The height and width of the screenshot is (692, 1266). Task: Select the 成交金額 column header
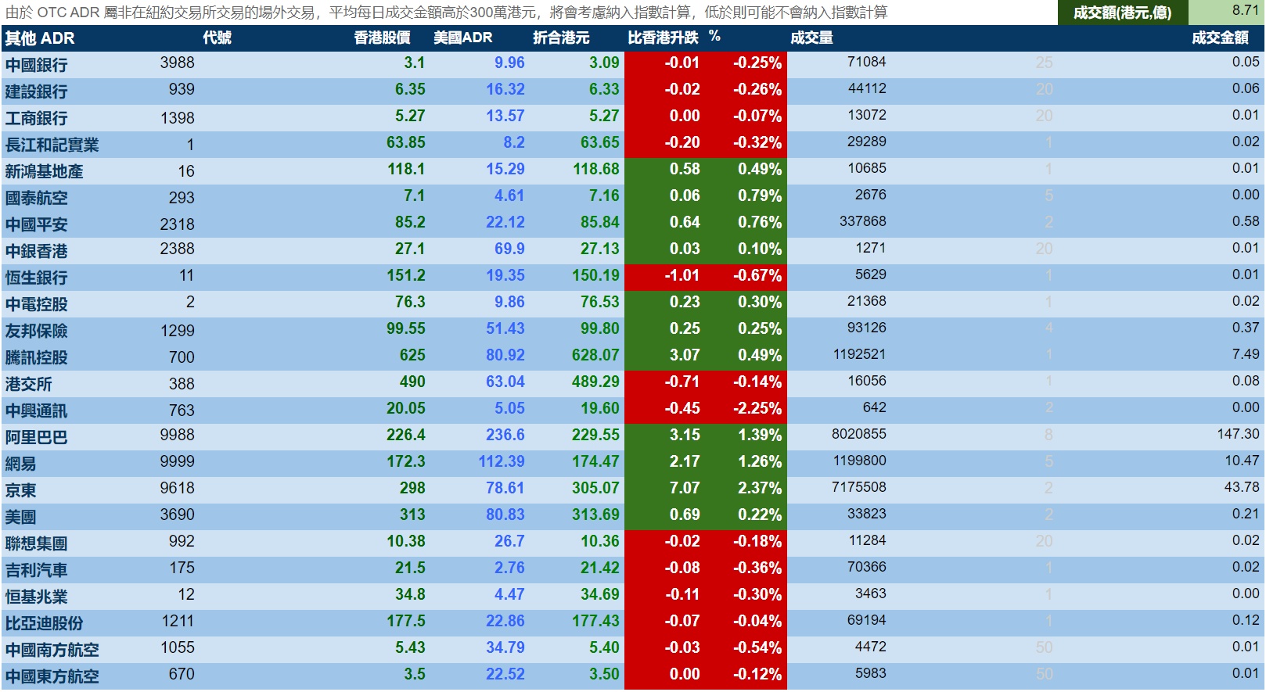[x=1220, y=38]
